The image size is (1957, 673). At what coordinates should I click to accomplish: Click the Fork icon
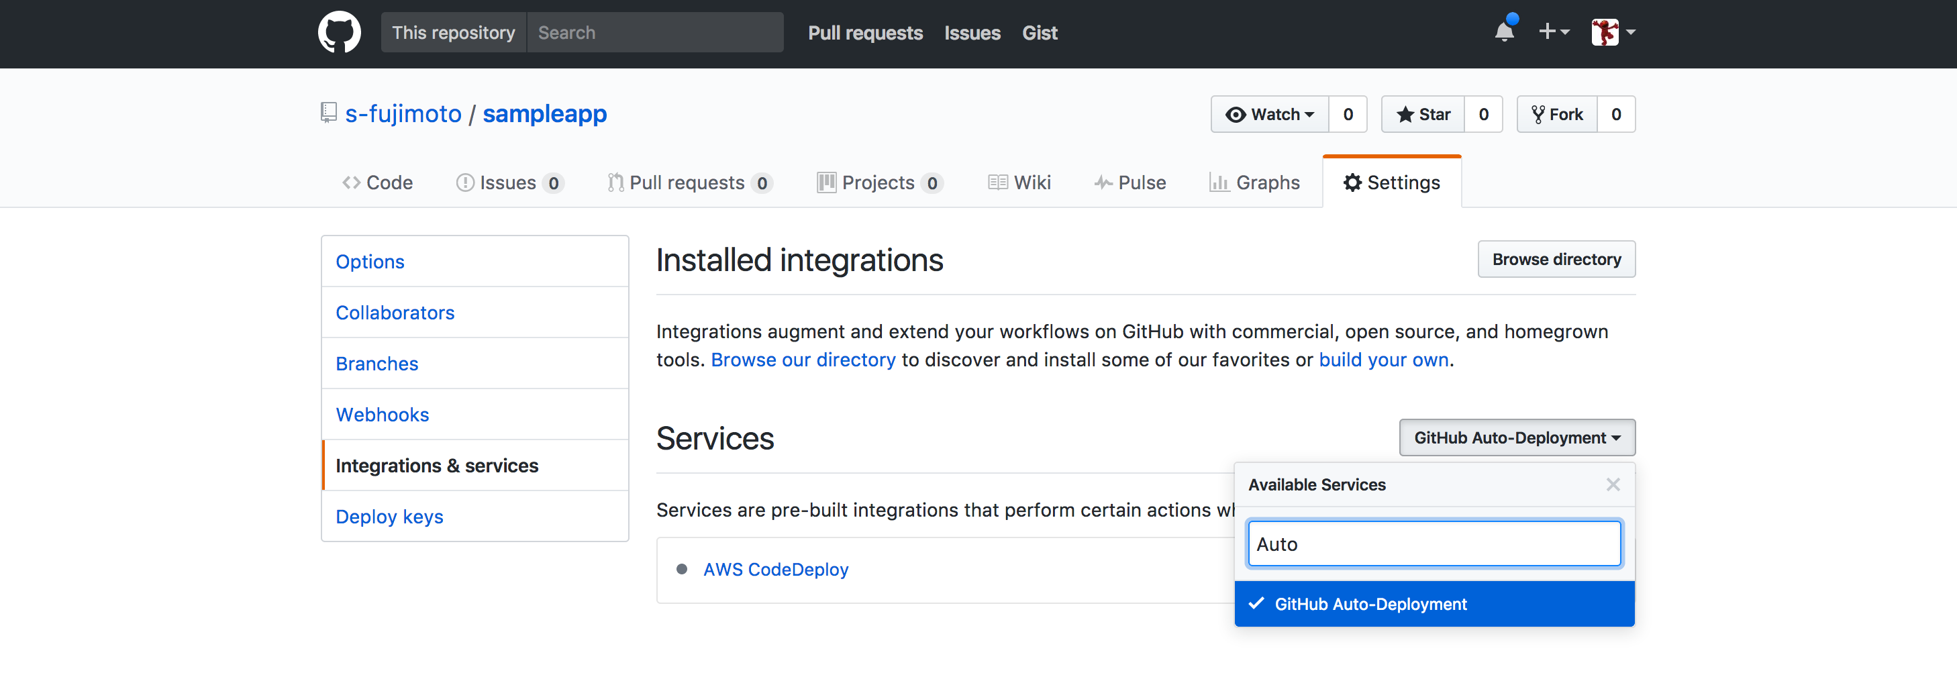coord(1538,114)
